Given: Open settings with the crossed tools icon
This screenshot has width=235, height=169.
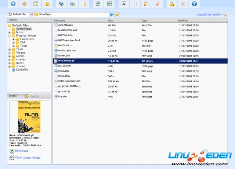Looking at the screenshot, I should [183, 4].
